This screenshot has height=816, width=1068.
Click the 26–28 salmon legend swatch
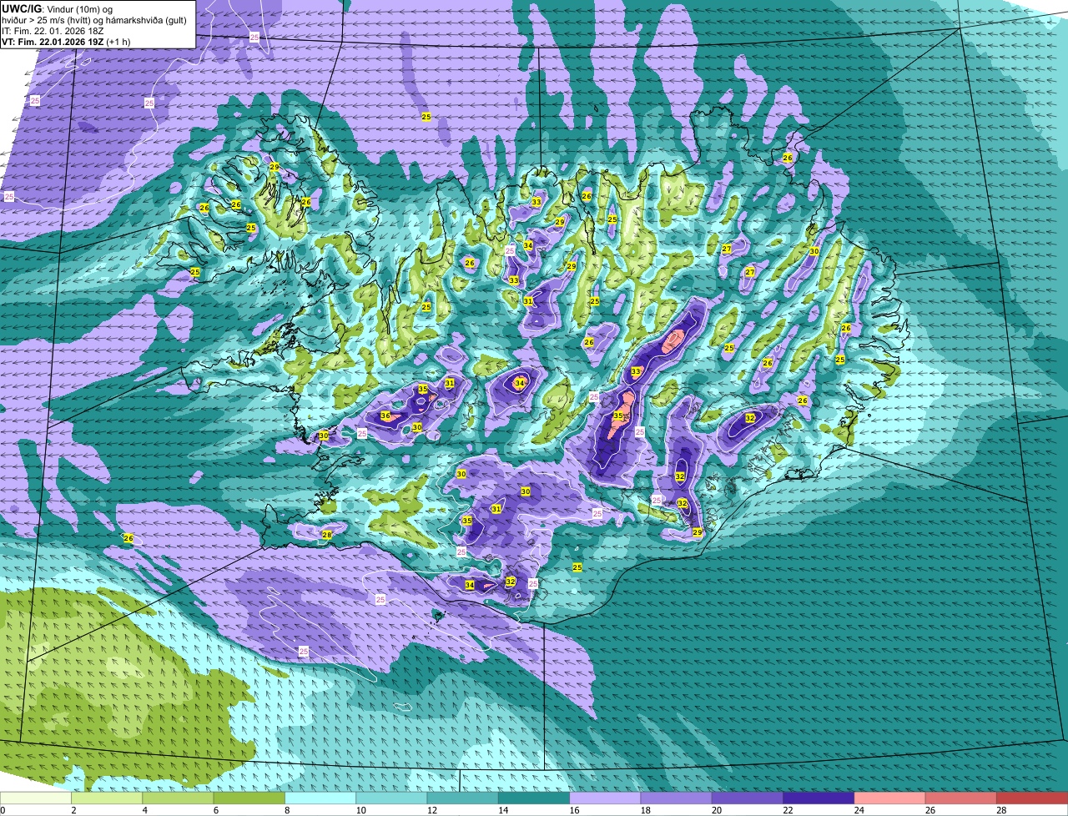click(x=961, y=798)
